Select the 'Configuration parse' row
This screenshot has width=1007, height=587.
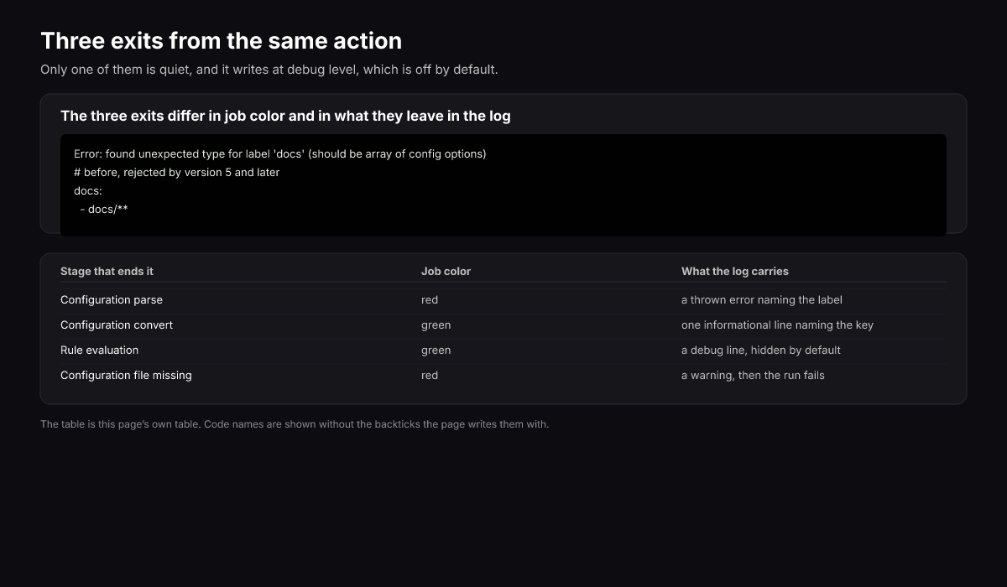[x=503, y=300]
